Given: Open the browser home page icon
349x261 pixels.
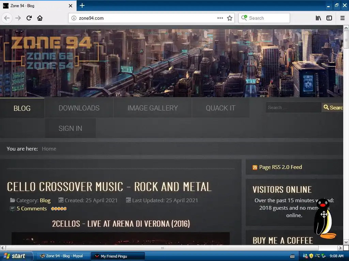Looking at the screenshot, I should coord(40,18).
